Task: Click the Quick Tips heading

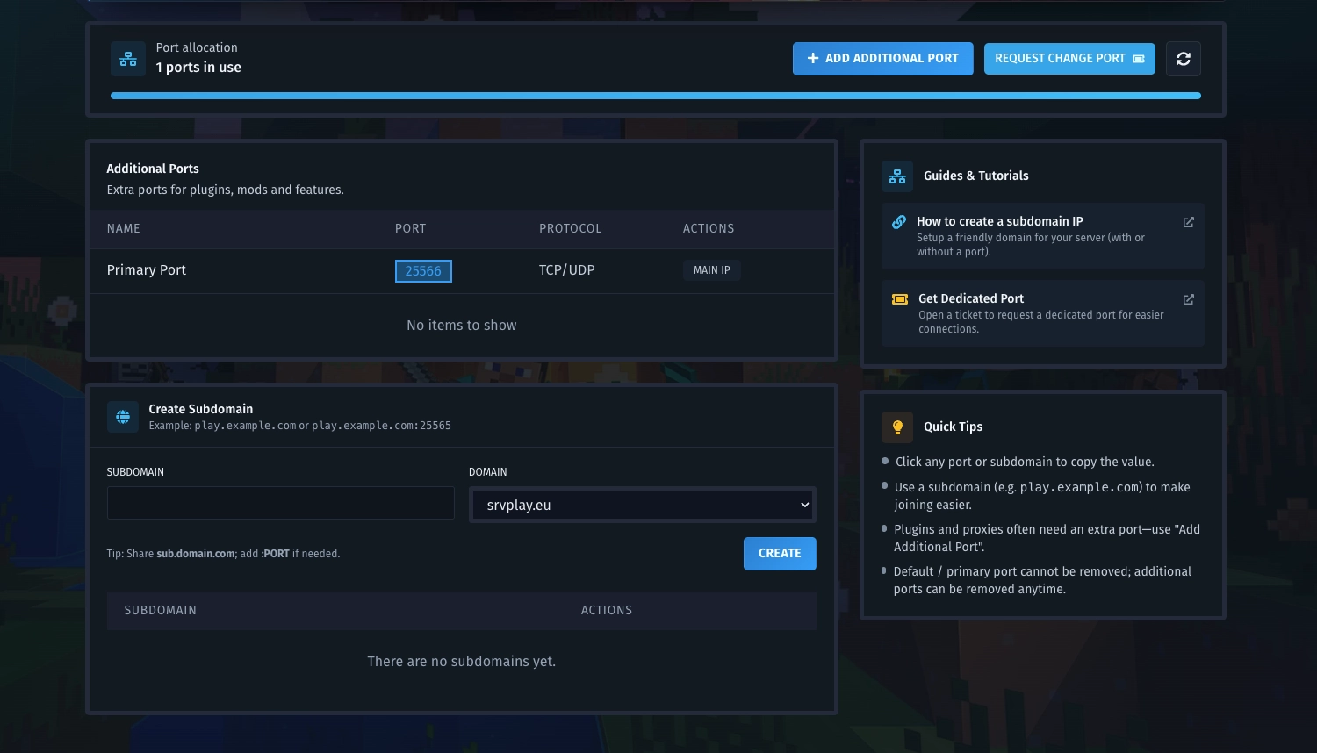Action: click(954, 427)
